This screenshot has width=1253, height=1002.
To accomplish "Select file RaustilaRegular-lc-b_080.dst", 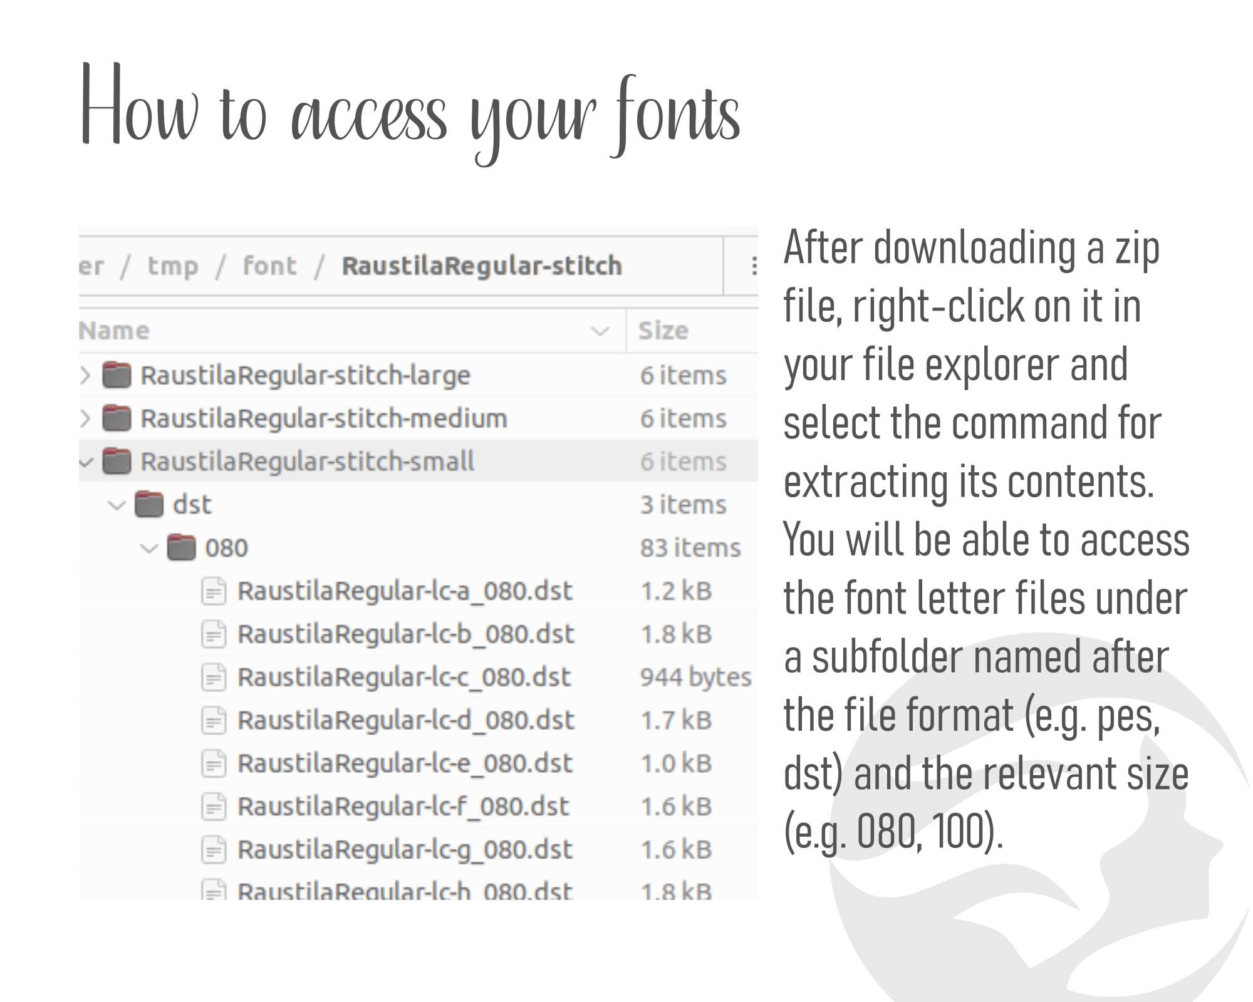I will coord(405,634).
